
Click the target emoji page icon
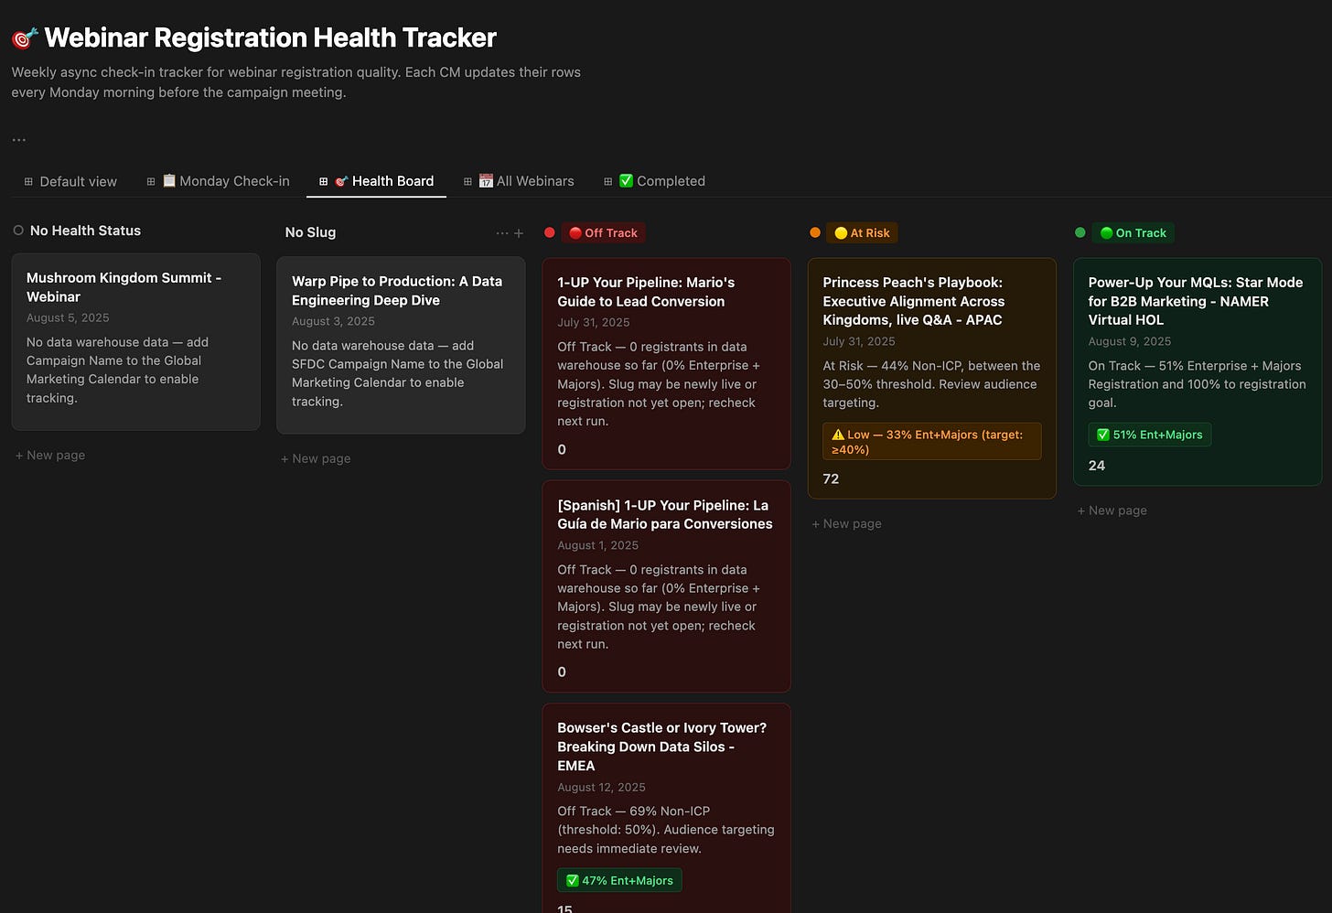[x=25, y=38]
